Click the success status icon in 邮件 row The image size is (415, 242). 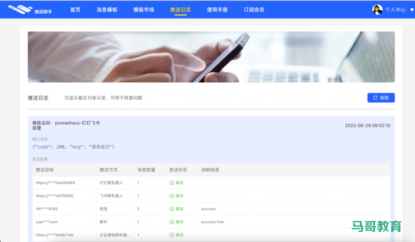click(172, 222)
